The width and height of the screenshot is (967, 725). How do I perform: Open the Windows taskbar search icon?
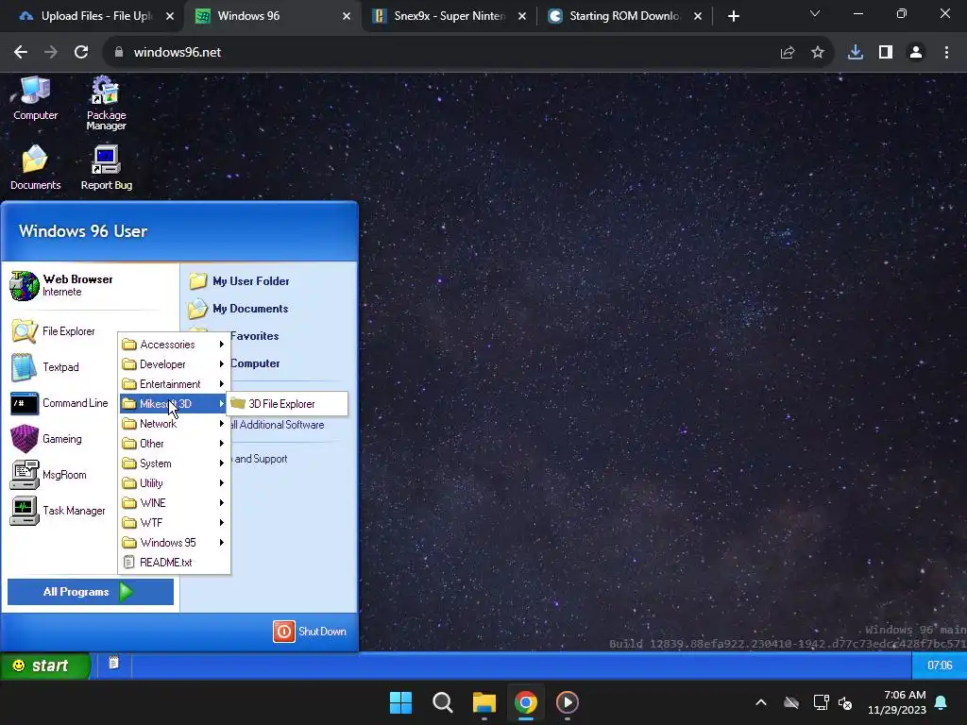(442, 702)
